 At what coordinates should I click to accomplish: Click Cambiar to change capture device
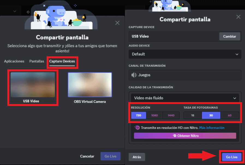click(x=229, y=36)
